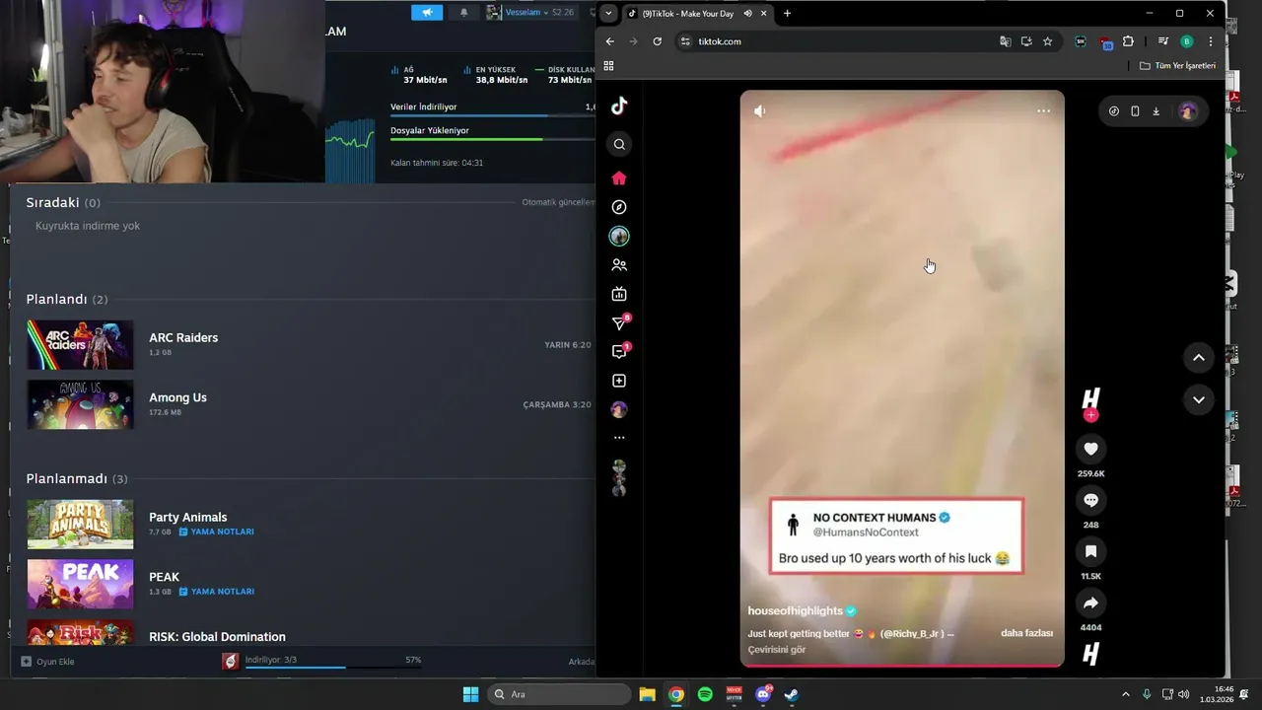Open Chrome apps grid in bookmarks bar
Viewport: 1262px width, 710px height.
click(x=608, y=66)
